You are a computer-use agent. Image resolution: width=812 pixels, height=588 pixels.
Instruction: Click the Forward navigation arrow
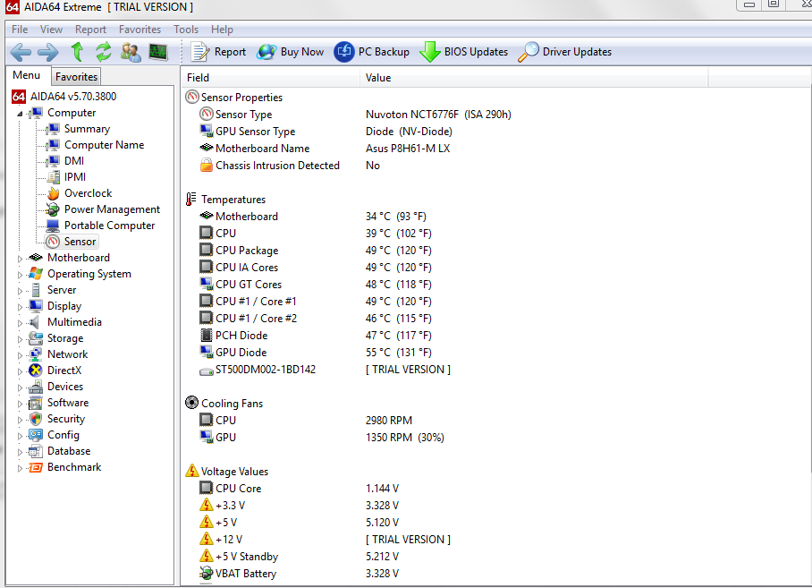pos(48,52)
